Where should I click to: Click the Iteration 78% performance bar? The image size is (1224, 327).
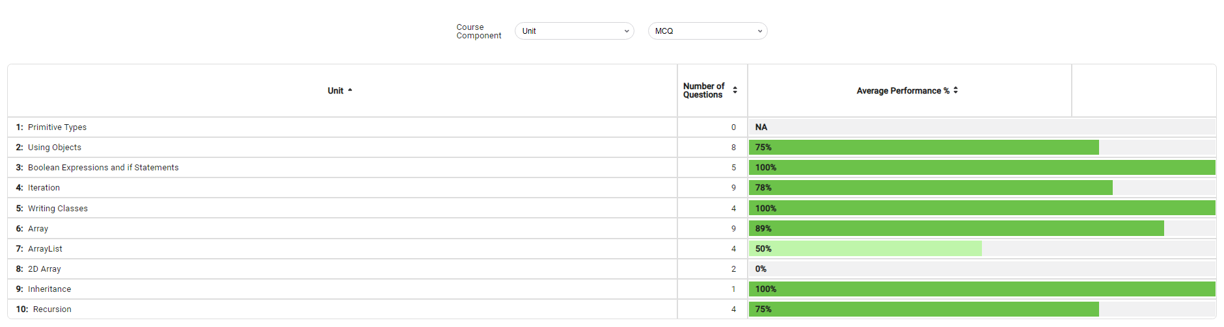[930, 188]
